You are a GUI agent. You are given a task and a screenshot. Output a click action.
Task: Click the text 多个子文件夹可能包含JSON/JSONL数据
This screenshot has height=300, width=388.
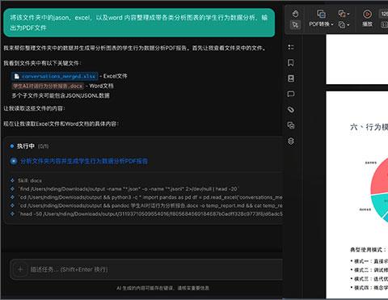coord(61,95)
